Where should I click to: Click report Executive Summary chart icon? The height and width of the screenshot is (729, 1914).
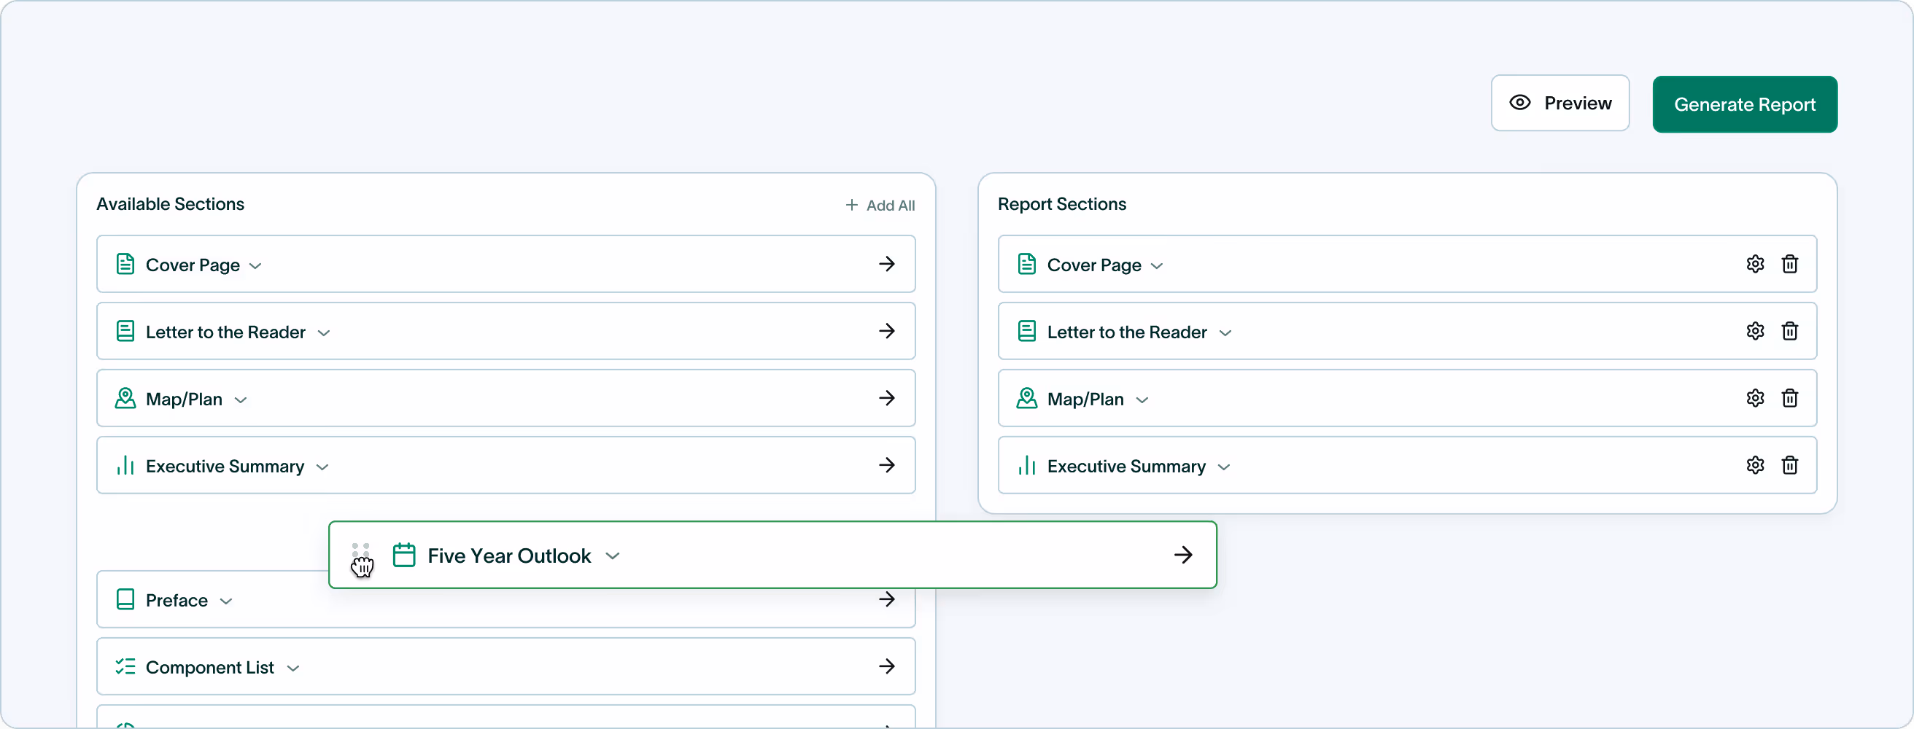click(1026, 465)
